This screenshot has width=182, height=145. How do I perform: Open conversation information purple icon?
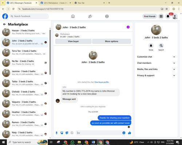(x=128, y=27)
